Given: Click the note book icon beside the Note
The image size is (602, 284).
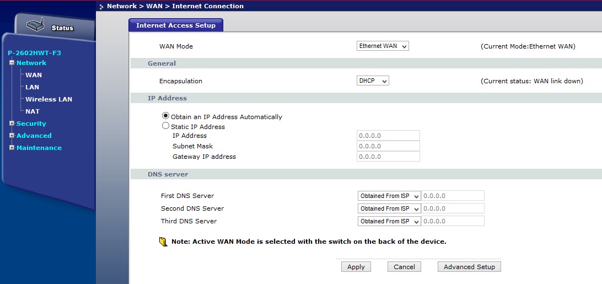Looking at the screenshot, I should (x=164, y=242).
